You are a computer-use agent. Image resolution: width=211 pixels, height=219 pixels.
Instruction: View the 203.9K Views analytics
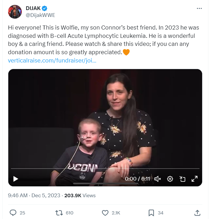[80, 195]
